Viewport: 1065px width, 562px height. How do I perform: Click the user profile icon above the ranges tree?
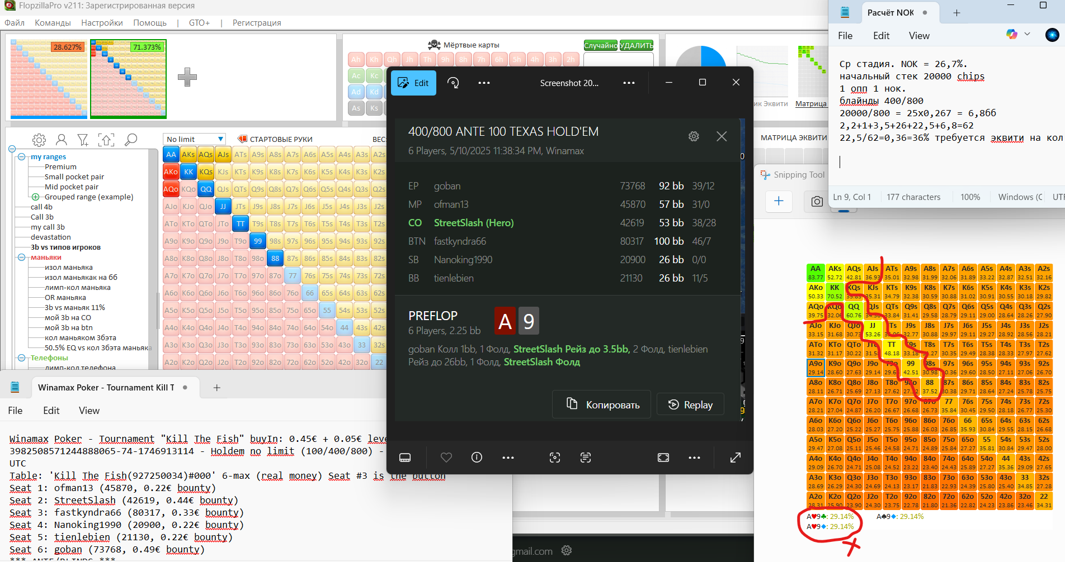[62, 140]
